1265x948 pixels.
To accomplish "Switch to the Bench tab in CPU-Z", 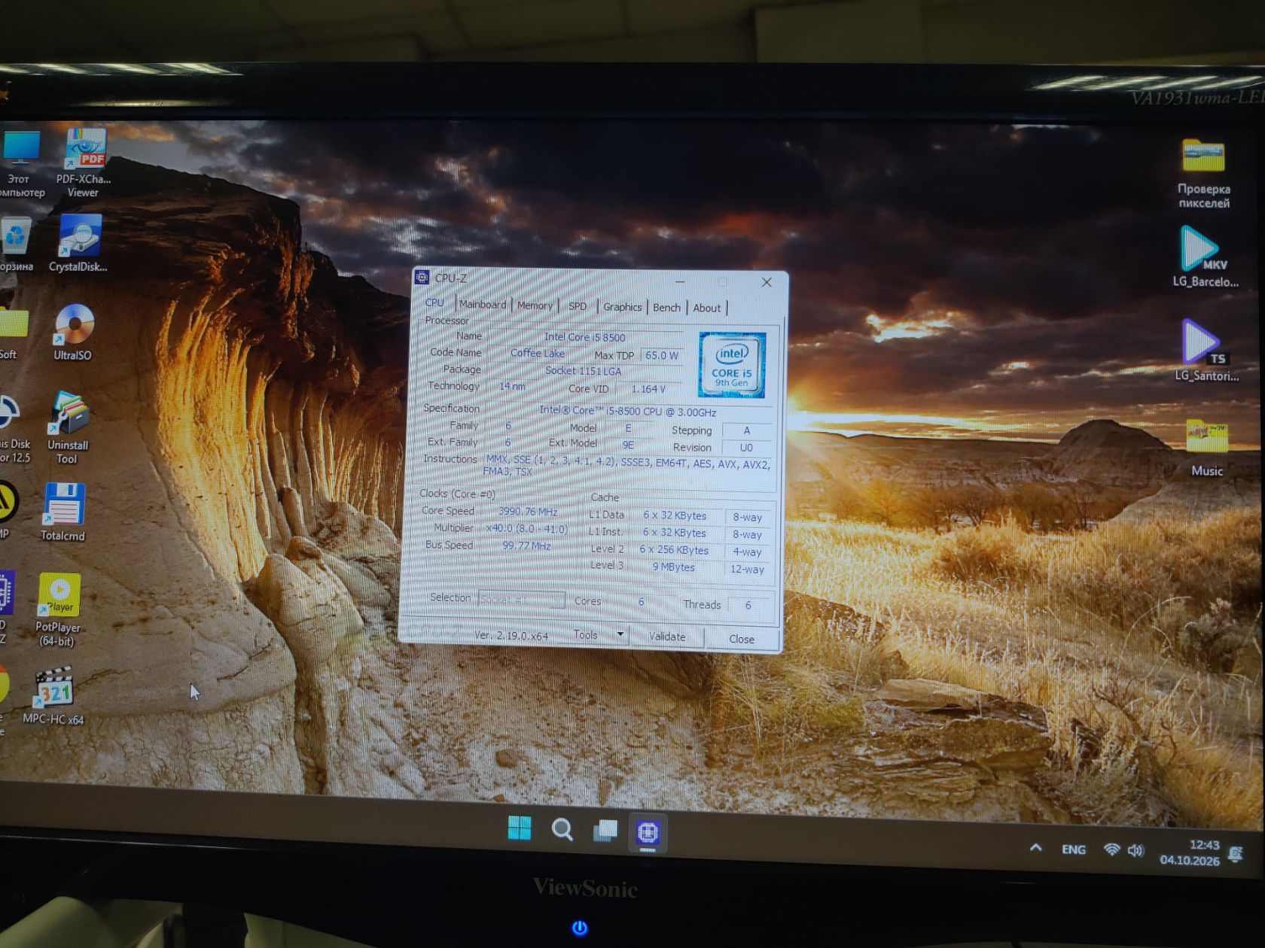I will 666,307.
